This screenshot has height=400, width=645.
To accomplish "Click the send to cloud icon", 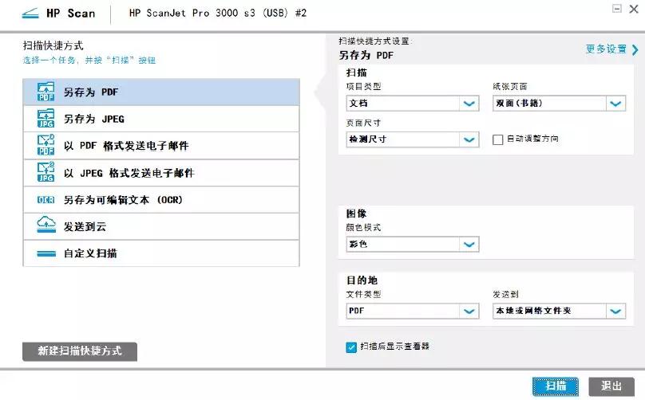I will pyautogui.click(x=46, y=224).
